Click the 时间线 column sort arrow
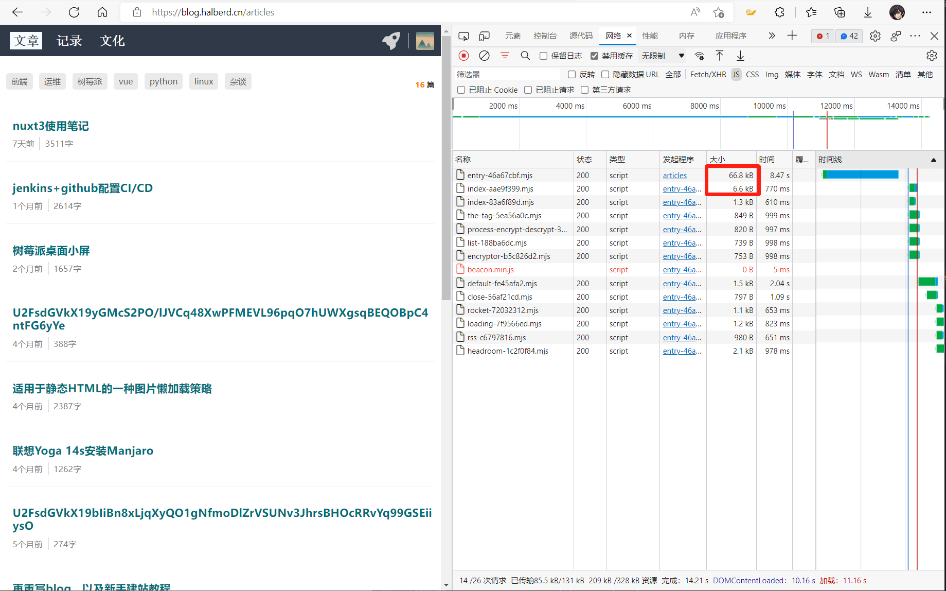 click(x=933, y=160)
